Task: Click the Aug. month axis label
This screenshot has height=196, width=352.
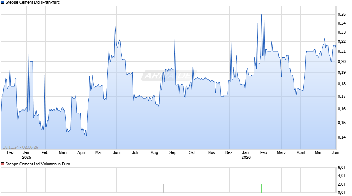Action: (155, 153)
